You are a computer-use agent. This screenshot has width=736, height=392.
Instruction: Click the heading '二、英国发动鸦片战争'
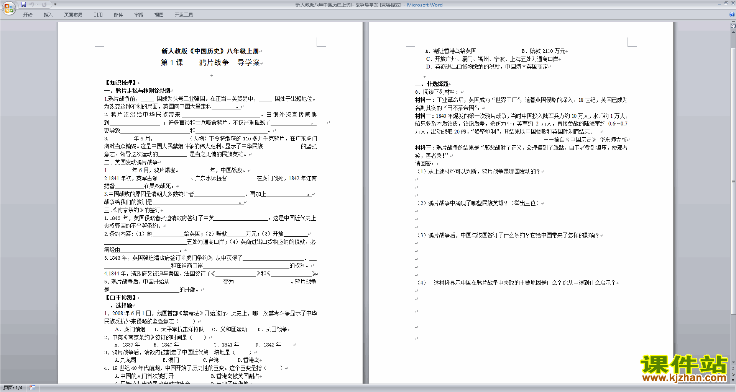pyautogui.click(x=131, y=162)
